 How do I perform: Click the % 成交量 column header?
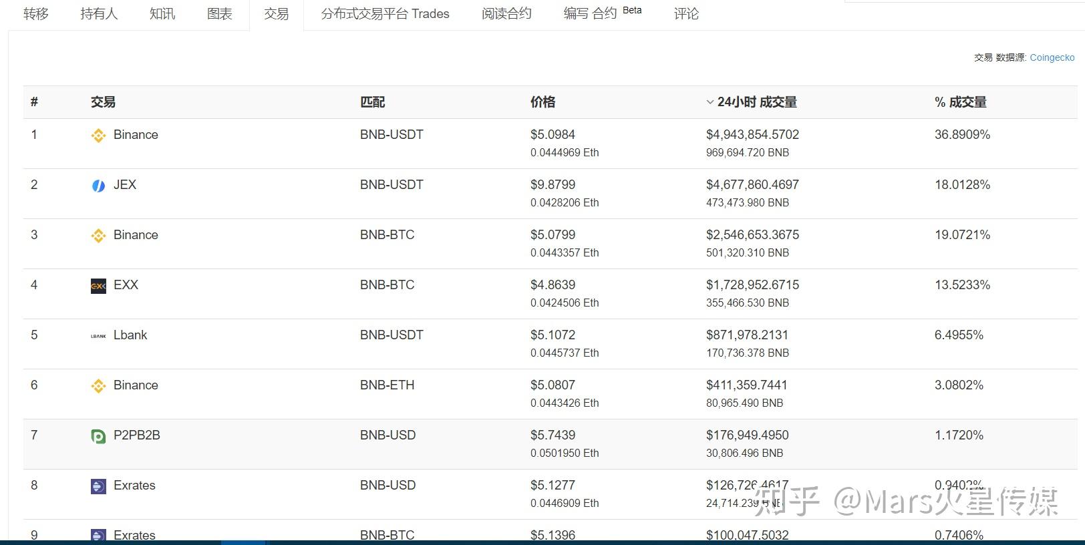pos(960,102)
